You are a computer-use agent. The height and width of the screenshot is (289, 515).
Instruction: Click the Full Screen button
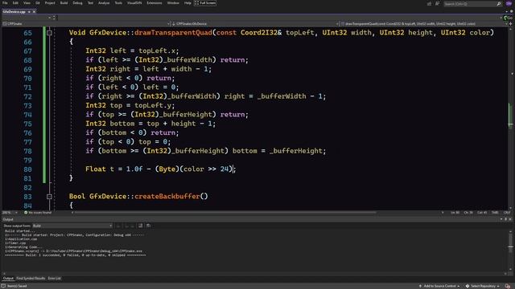point(205,3)
